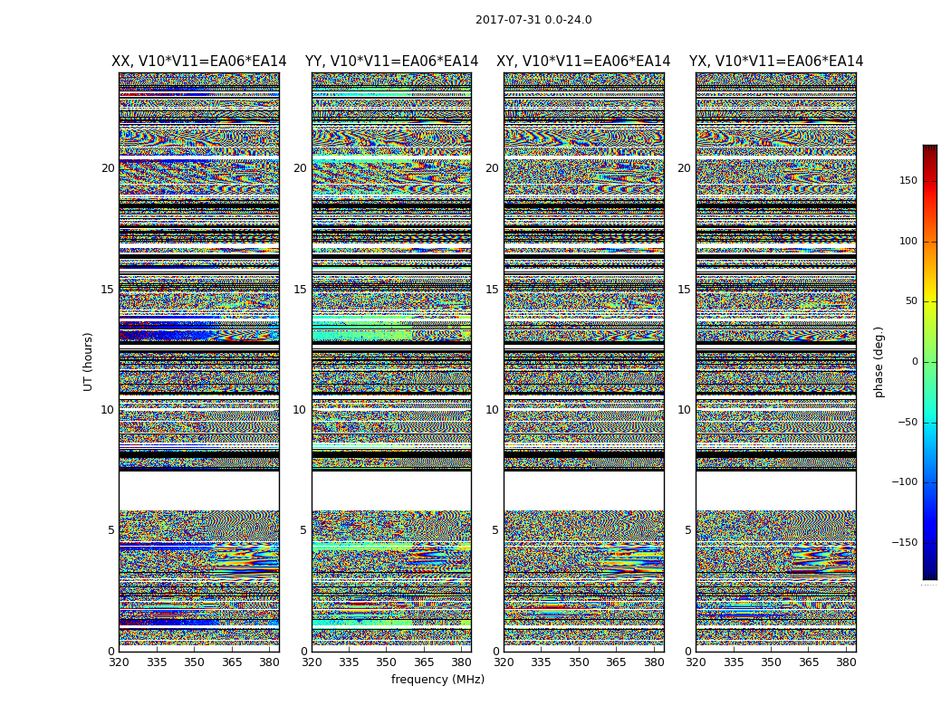Select the XX, V10*V11=EA06*EA14 panel title

point(199,62)
